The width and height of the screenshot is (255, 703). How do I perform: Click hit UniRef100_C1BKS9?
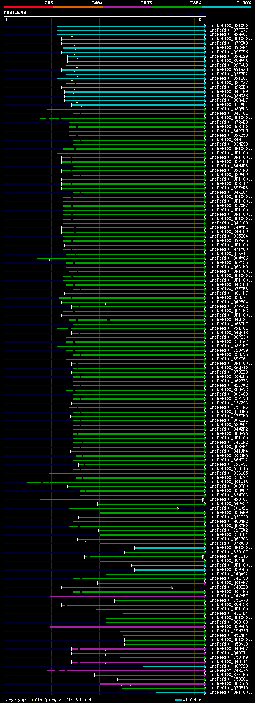[229, 351]
